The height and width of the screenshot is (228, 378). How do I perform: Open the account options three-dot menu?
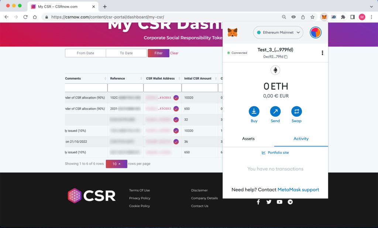click(322, 53)
